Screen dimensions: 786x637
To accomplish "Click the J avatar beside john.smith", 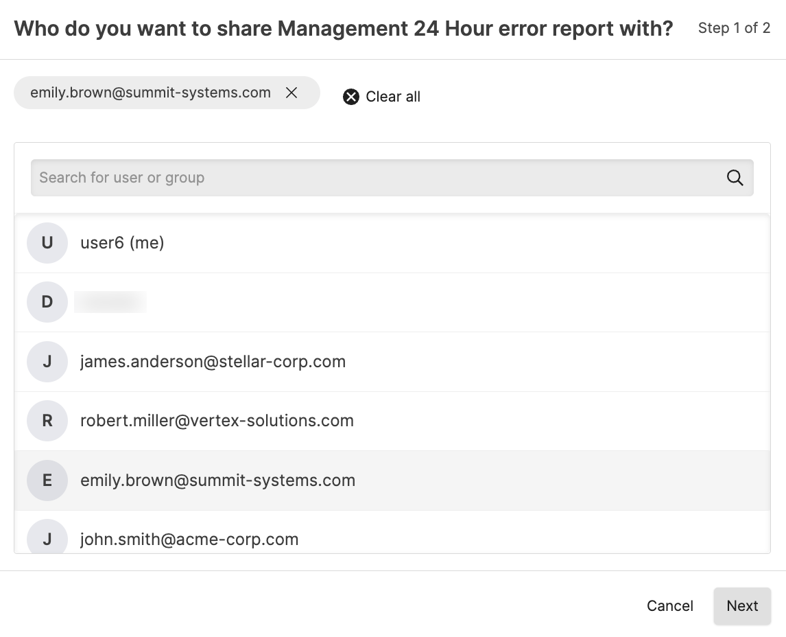I will click(47, 538).
